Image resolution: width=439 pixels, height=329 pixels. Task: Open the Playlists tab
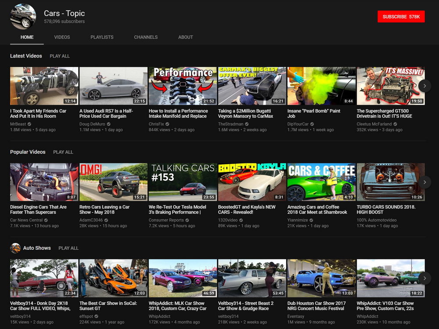click(x=102, y=37)
